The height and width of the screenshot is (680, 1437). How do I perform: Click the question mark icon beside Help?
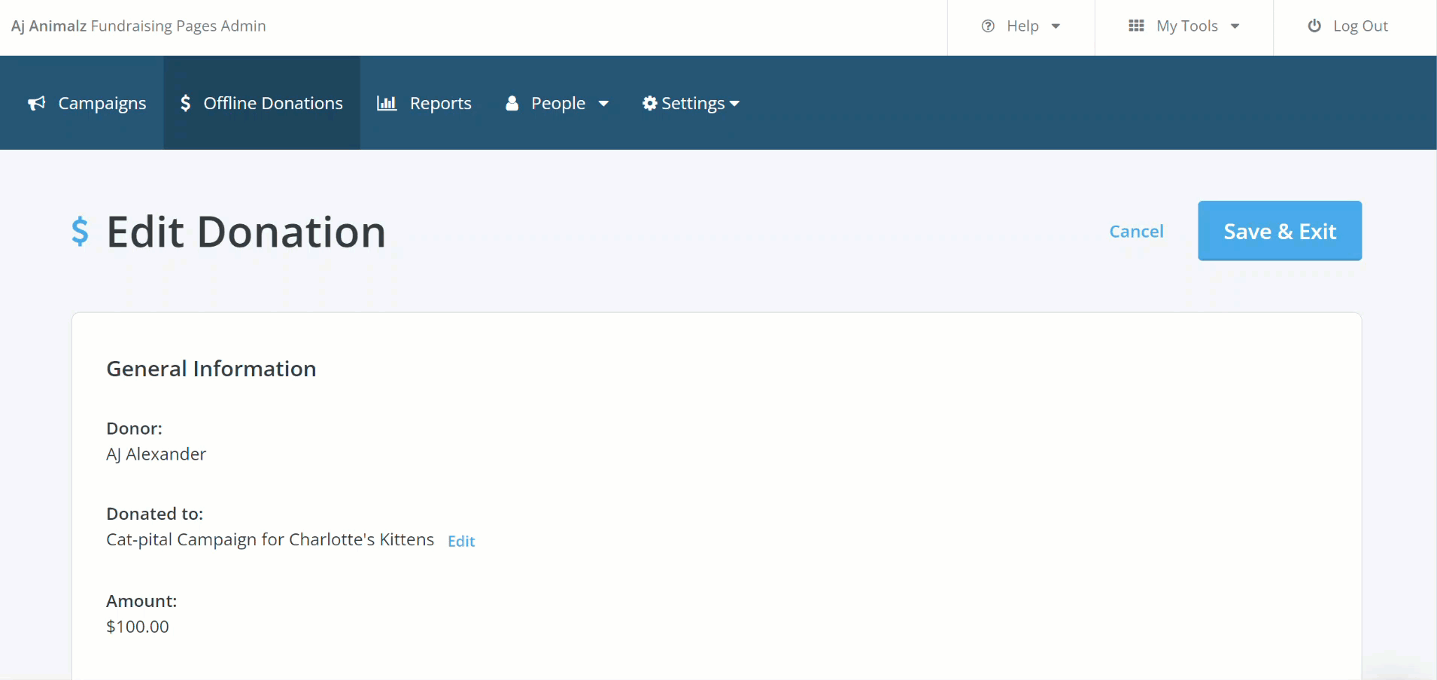[x=987, y=26]
